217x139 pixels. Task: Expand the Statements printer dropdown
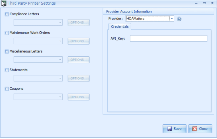pyautogui.click(x=38, y=78)
